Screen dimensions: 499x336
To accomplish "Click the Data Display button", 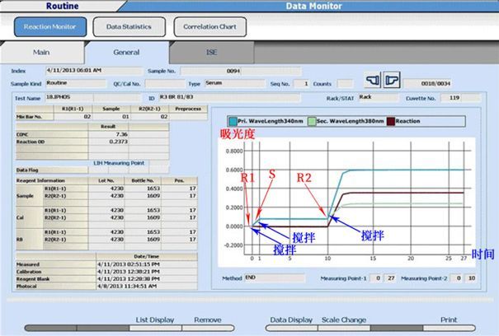I will pyautogui.click(x=292, y=319).
